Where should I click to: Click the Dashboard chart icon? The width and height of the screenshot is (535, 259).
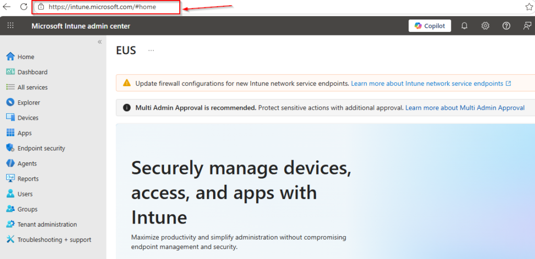click(10, 72)
